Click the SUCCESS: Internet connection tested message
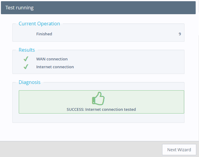Viewport: 199px width, 157px height. [101, 109]
